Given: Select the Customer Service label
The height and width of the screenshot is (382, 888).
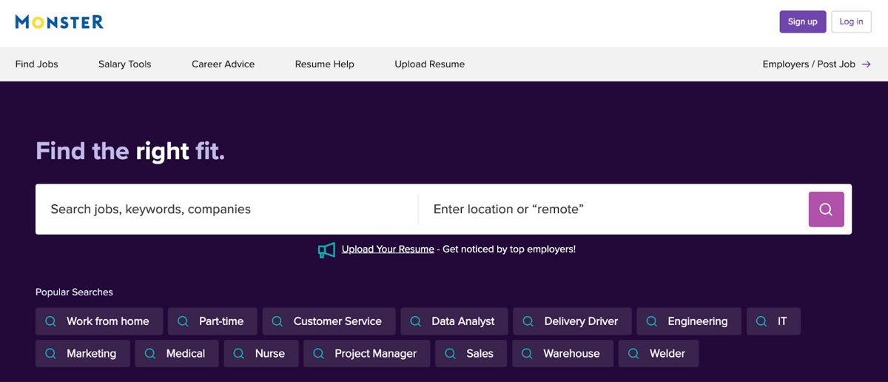Looking at the screenshot, I should click(x=337, y=321).
